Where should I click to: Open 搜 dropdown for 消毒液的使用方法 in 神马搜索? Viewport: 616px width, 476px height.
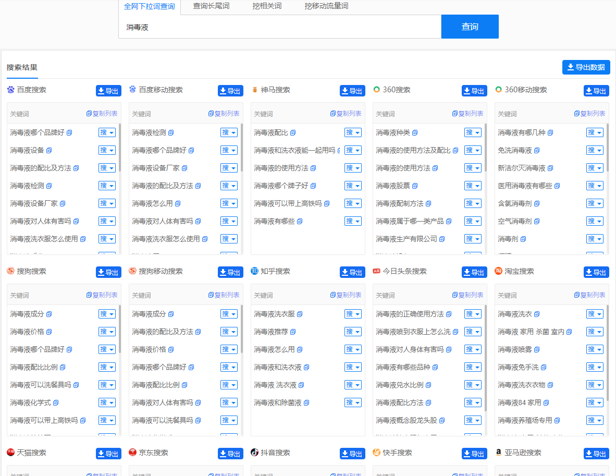353,168
